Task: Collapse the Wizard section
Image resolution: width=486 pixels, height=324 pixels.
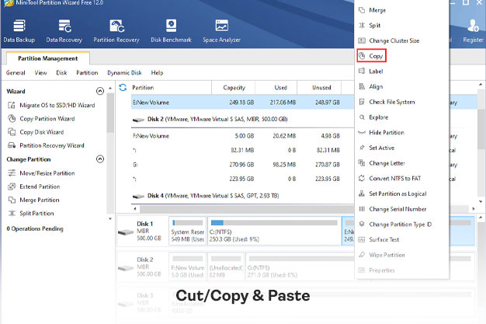Action: point(100,91)
